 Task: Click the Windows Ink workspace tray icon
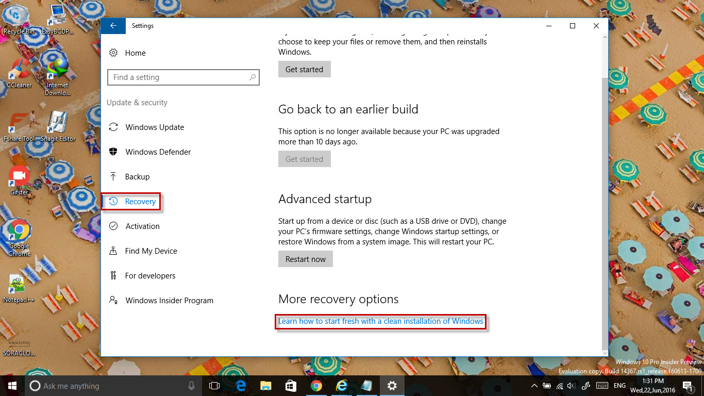click(586, 386)
